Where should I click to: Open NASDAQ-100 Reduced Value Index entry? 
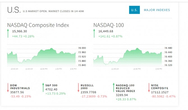click(x=125, y=88)
